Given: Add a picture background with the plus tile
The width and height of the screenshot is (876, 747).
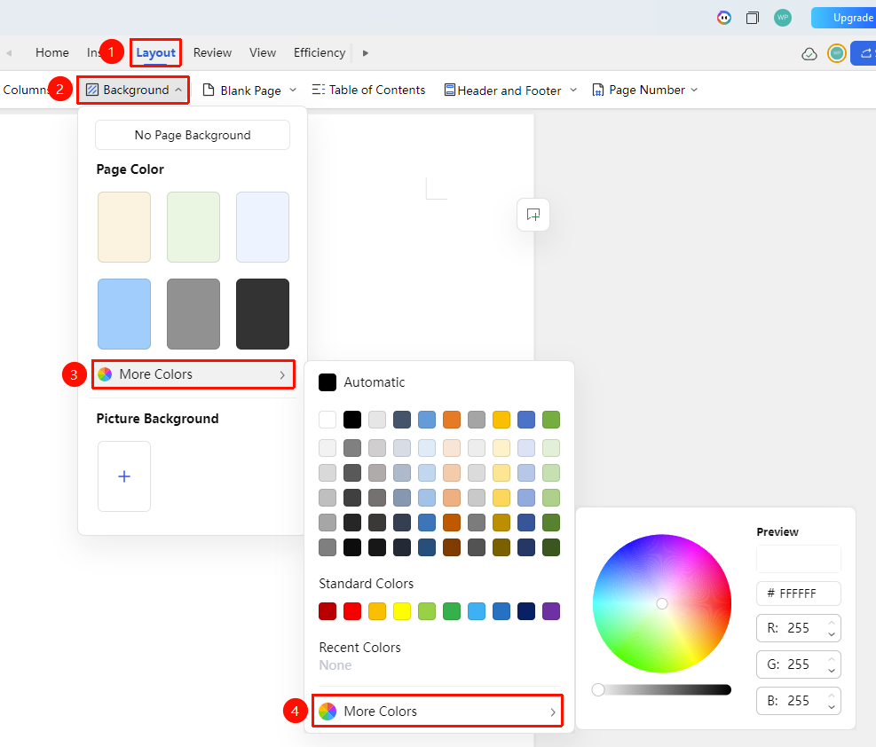Looking at the screenshot, I should tap(124, 476).
